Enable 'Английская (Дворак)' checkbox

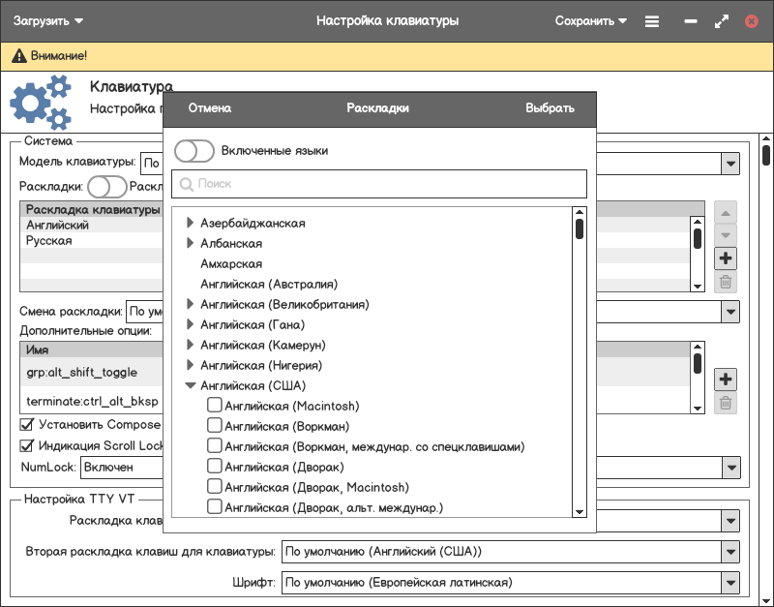click(215, 467)
